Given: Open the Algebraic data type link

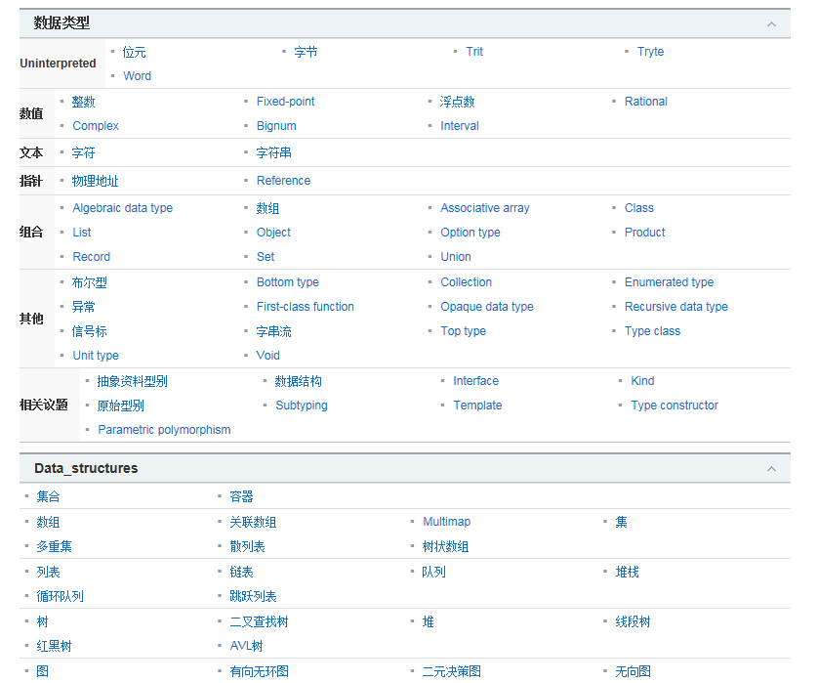Looking at the screenshot, I should tap(123, 208).
